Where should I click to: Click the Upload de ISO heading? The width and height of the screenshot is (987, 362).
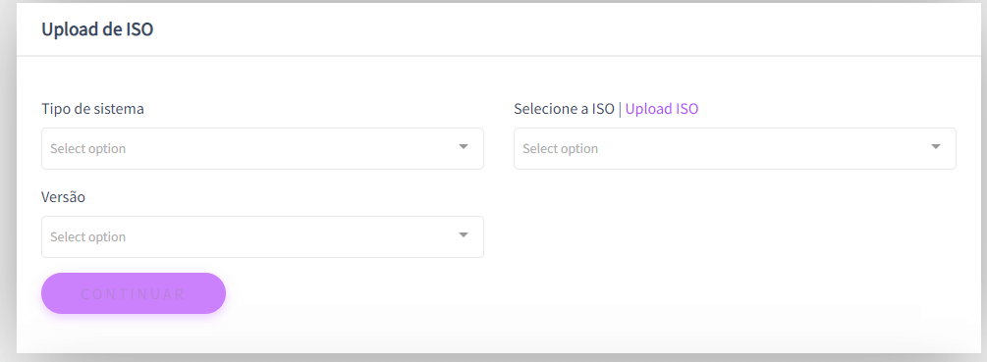(x=97, y=28)
